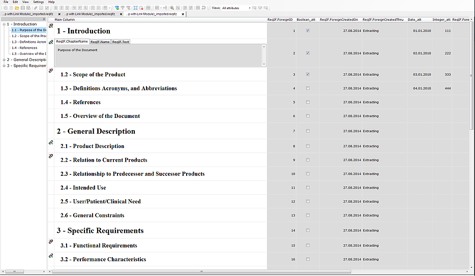Image resolution: width=475 pixels, height=276 pixels.
Task: Click link icon beside 2.1 Product Description
Action: 50,143
